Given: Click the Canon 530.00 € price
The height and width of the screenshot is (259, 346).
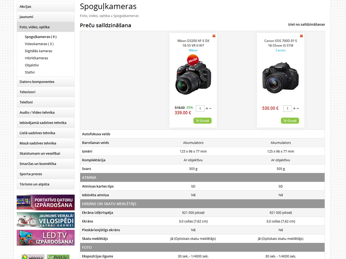Looking at the screenshot, I should coord(270,108).
